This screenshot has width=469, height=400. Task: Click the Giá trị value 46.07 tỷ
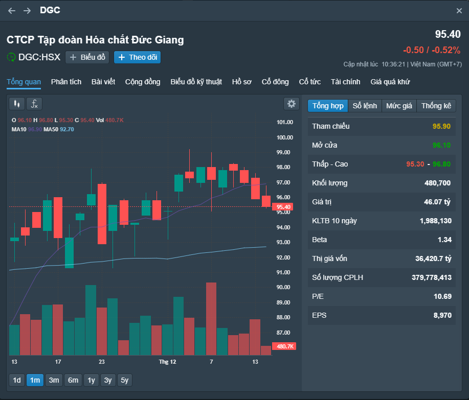(437, 202)
